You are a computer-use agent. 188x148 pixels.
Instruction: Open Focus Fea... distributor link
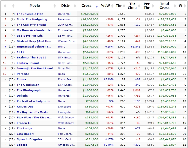[x=66, y=79]
